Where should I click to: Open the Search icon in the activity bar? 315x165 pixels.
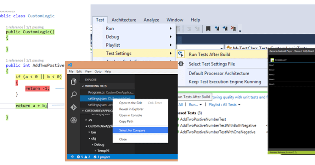coord(73,94)
